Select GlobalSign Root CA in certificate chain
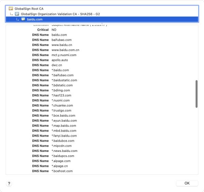The width and height of the screenshot is (204, 192). (x=29, y=8)
